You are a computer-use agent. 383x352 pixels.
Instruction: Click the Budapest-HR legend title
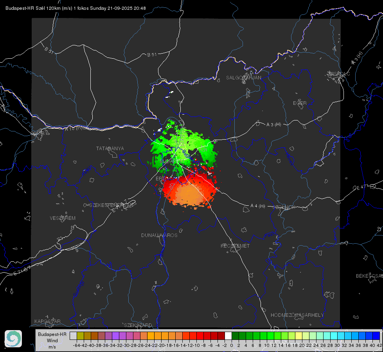pos(52,334)
